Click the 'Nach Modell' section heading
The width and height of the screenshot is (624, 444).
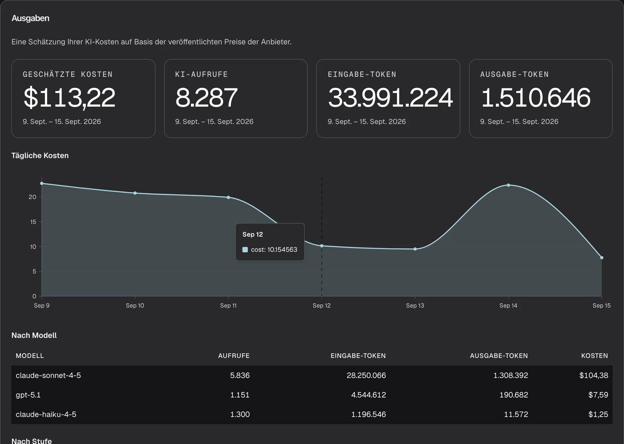pyautogui.click(x=34, y=335)
